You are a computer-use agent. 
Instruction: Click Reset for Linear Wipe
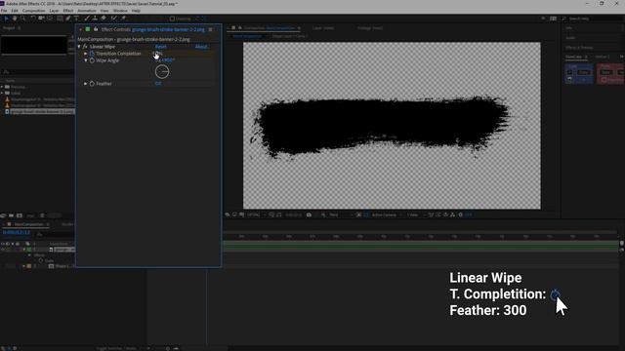(x=161, y=47)
